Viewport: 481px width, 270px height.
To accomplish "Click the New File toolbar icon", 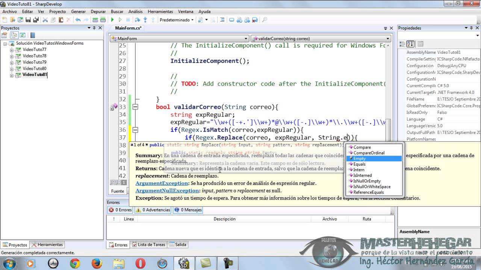I will tap(4, 20).
